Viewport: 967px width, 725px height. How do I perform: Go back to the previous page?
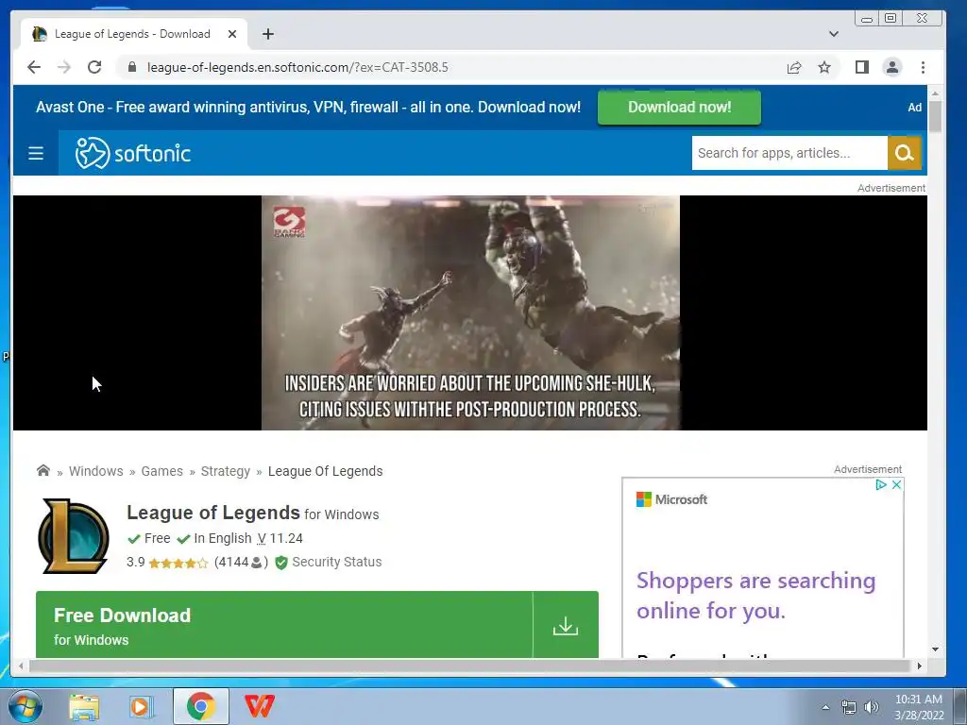34,67
